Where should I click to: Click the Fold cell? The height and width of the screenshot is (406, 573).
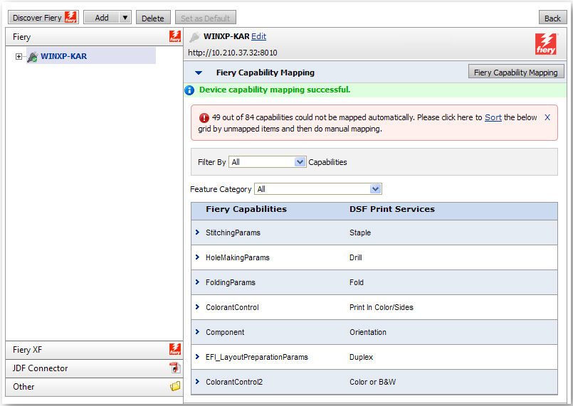click(357, 282)
